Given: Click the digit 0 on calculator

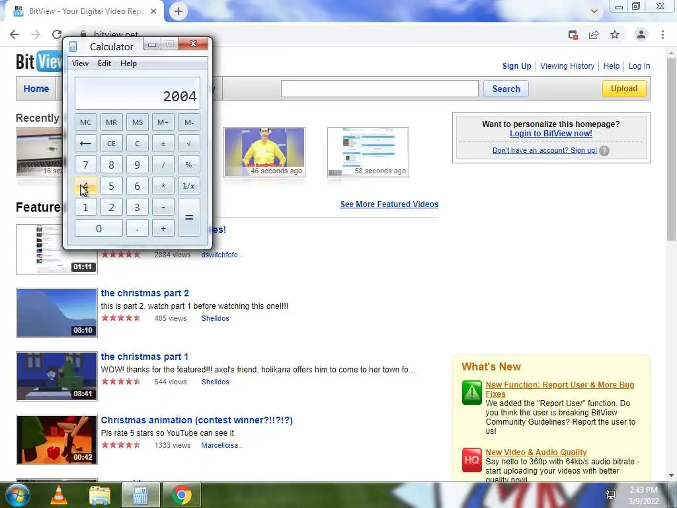Looking at the screenshot, I should [x=99, y=228].
